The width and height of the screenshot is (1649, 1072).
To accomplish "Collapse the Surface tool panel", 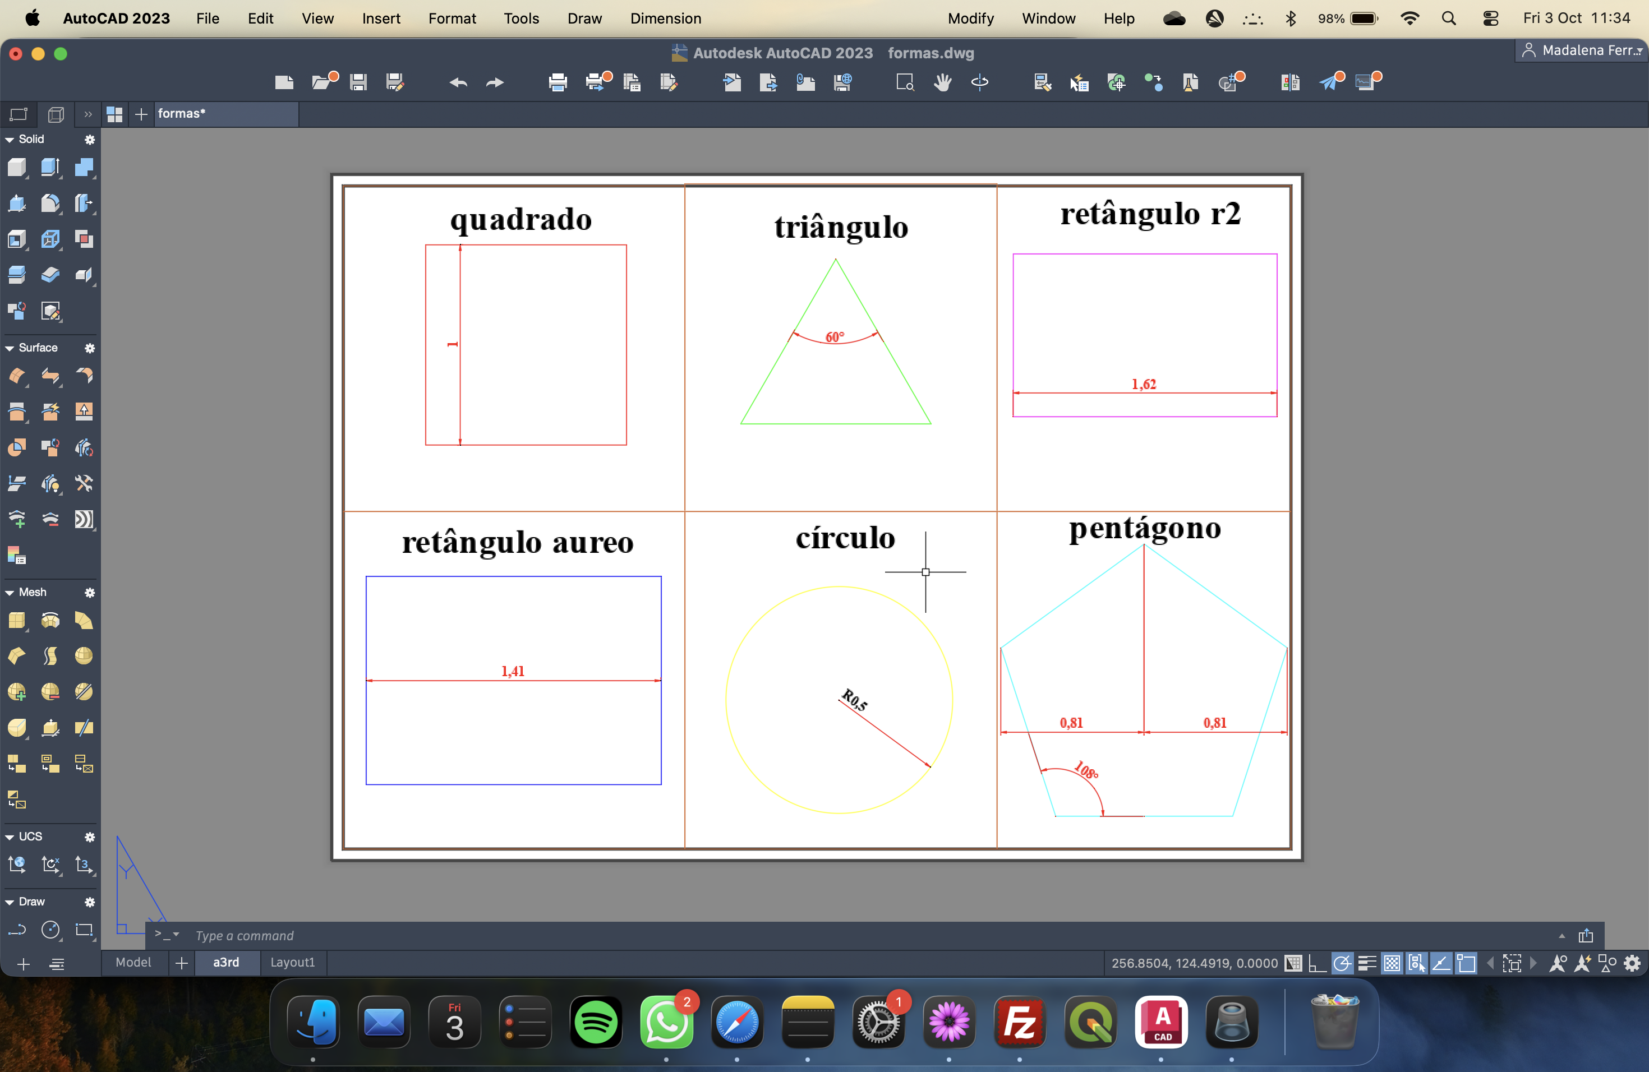I will 10,348.
